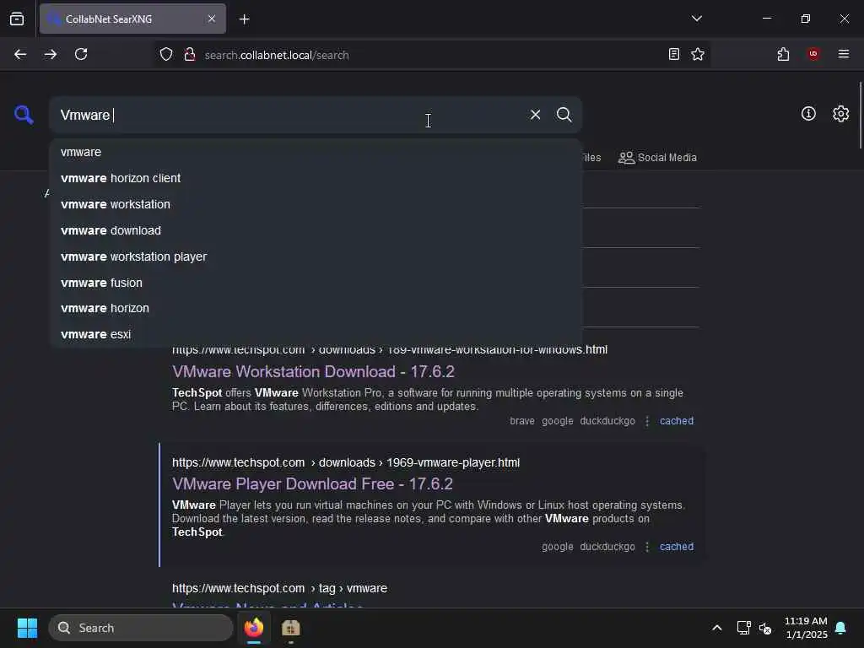Open the package app in the taskbar

click(x=290, y=628)
